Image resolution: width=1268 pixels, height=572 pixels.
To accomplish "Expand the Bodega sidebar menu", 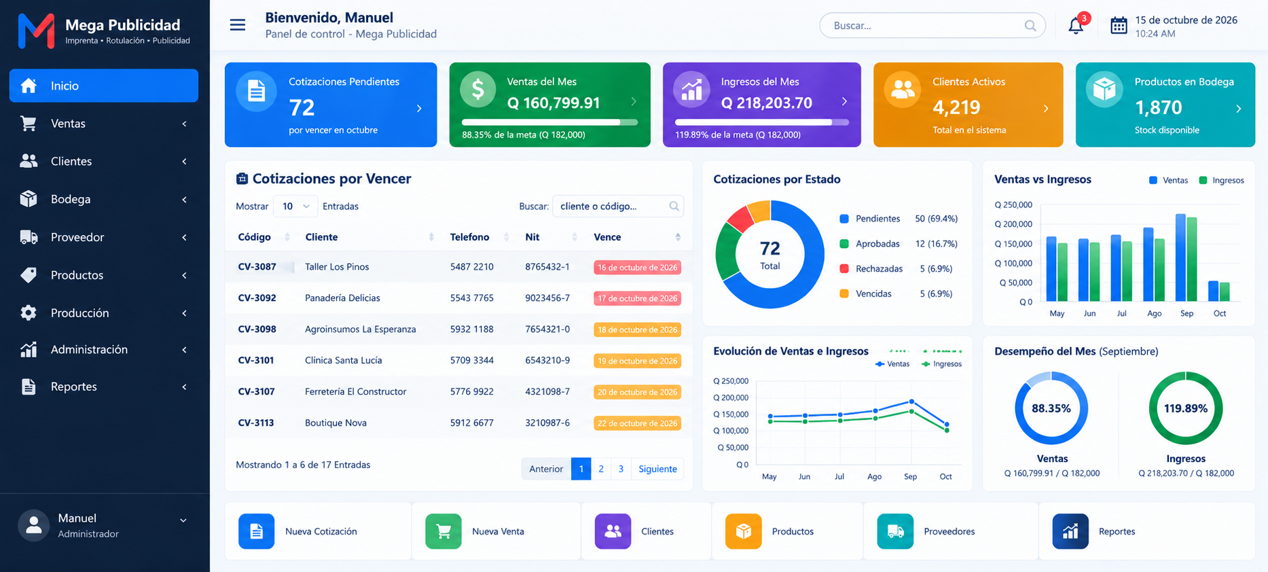I will [104, 199].
